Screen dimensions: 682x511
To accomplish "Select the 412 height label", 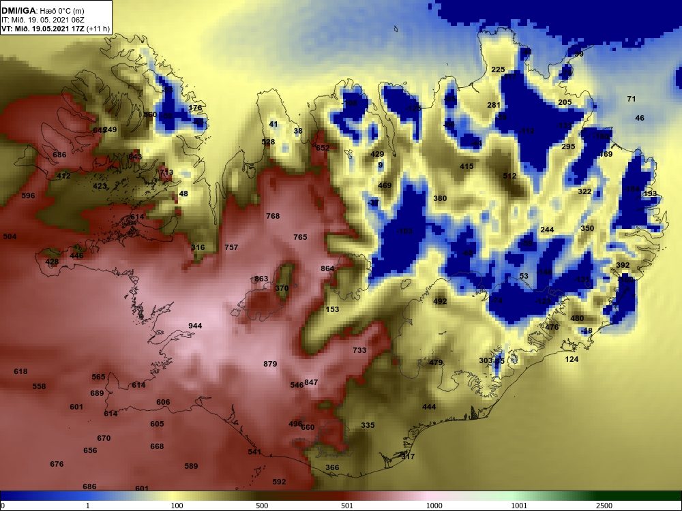I will 63,176.
